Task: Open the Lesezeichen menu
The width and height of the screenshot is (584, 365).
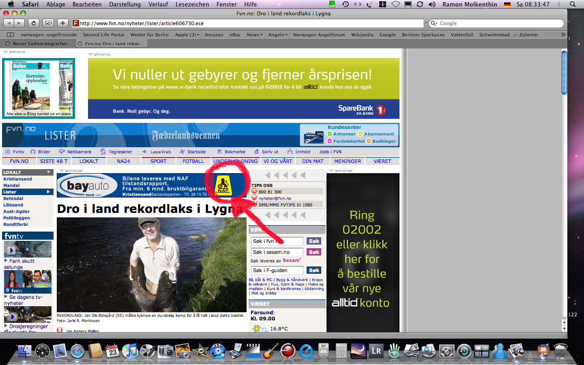Action: pos(192,4)
